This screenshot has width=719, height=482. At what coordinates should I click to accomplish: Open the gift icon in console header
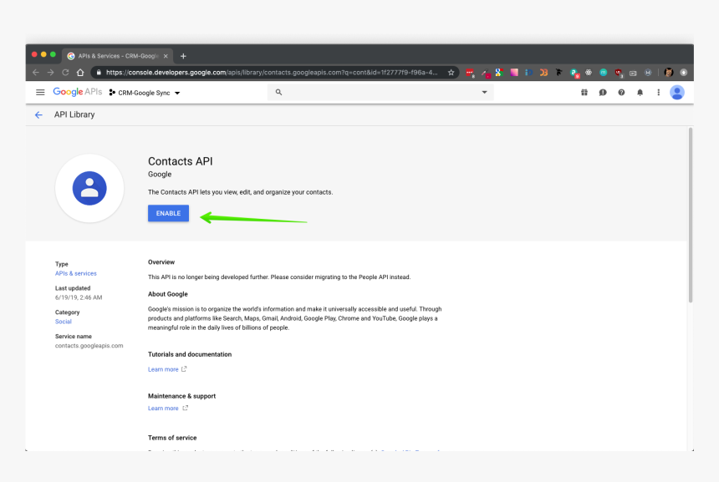point(584,93)
